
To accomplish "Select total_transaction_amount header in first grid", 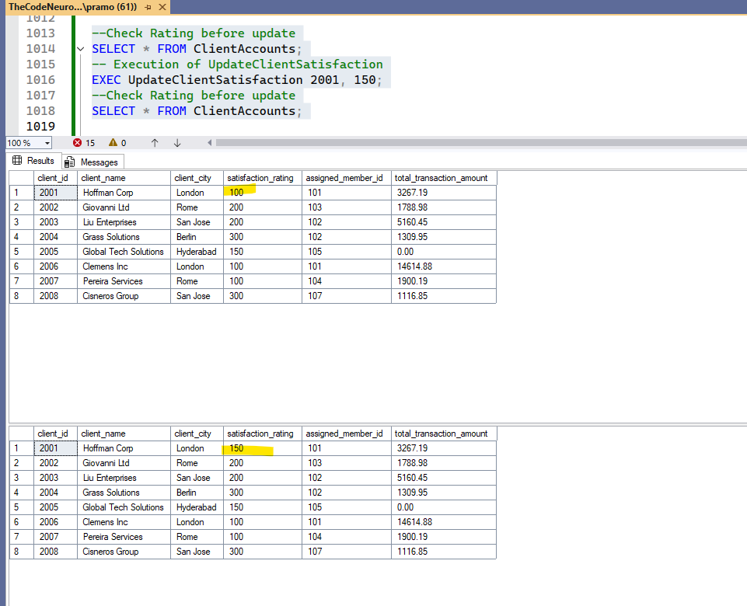I will (444, 178).
